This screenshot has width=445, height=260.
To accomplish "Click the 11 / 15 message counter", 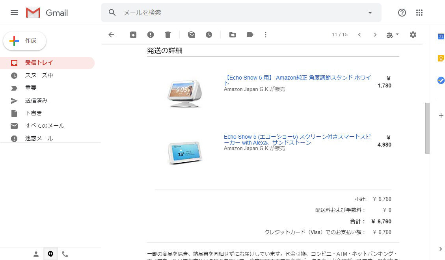I will (340, 35).
